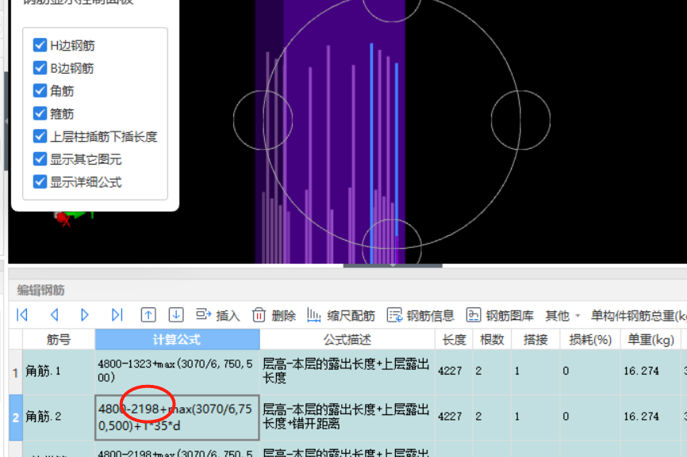687x457 pixels.
Task: Click the 单重(kg) column header
Action: (651, 339)
